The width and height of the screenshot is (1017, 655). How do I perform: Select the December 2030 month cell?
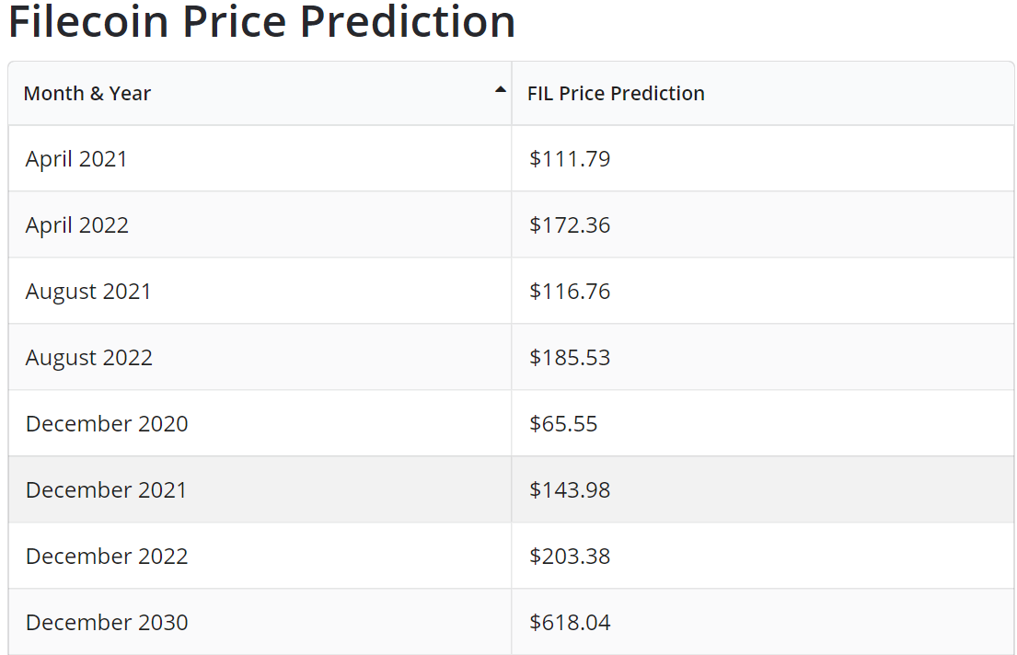(x=260, y=622)
